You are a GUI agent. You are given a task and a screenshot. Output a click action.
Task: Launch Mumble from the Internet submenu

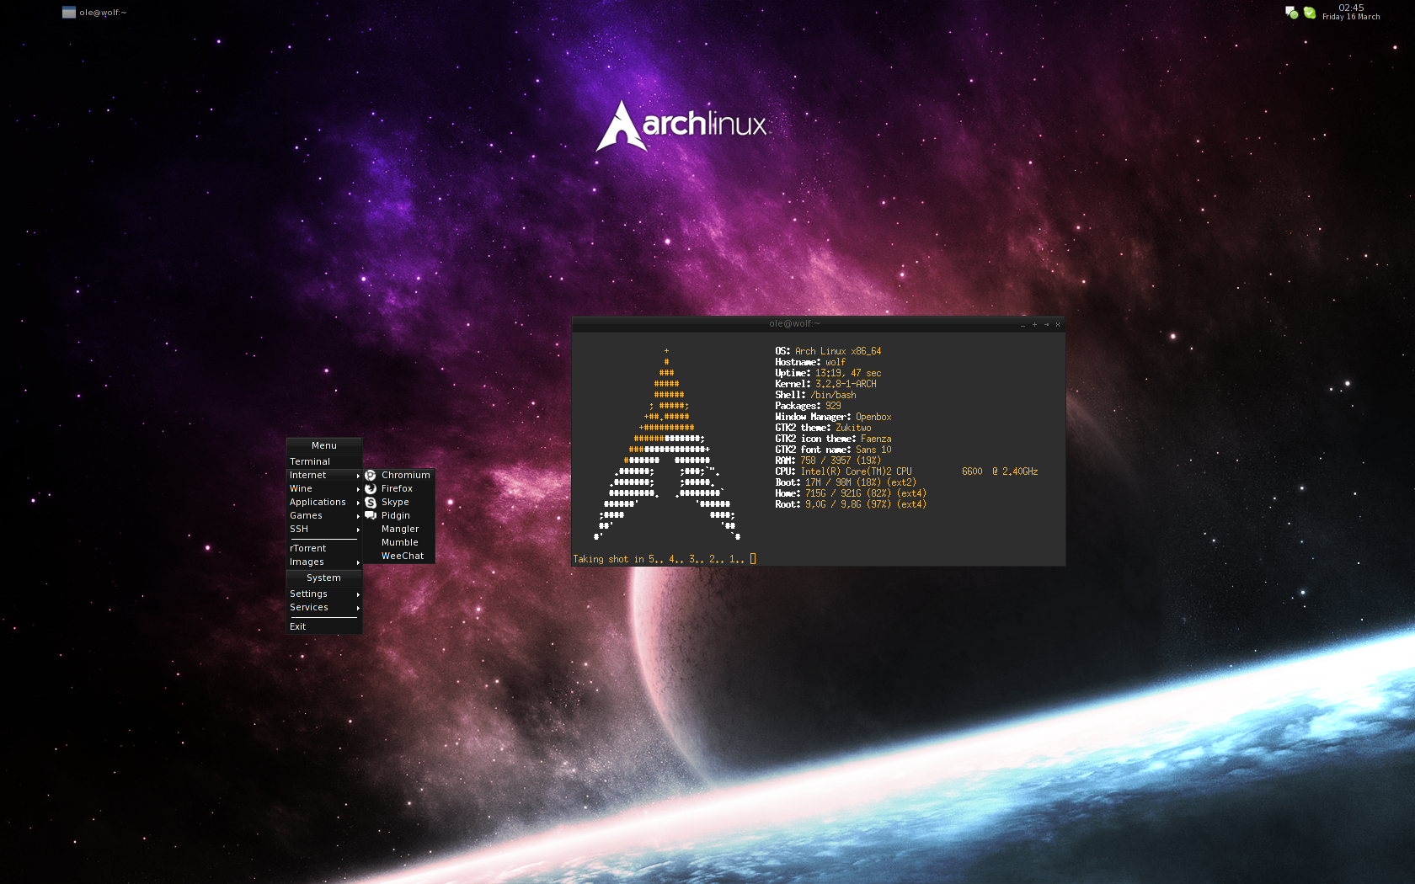pos(399,542)
